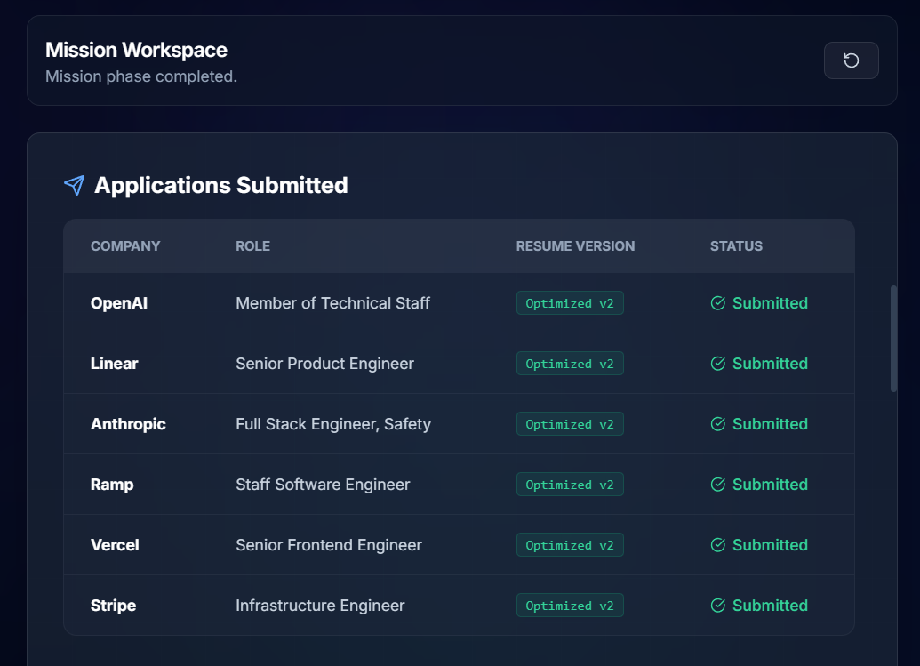Click the Staff Software Engineer role
The image size is (920, 666).
[323, 485]
